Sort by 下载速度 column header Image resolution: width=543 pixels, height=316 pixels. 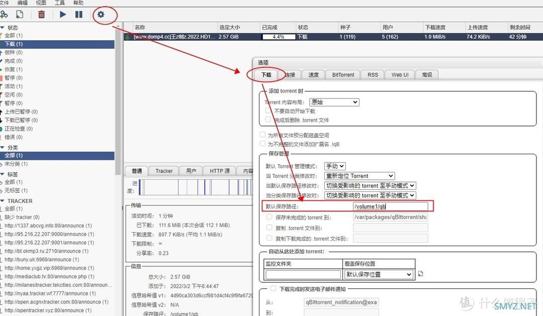point(444,27)
